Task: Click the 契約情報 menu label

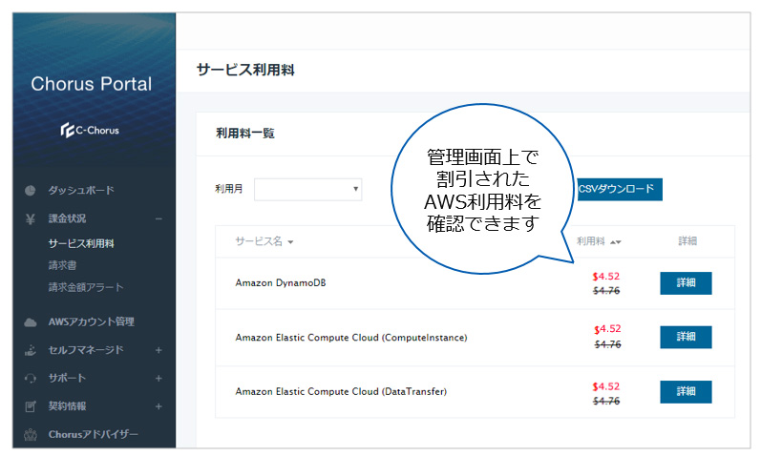Action: coord(67,406)
